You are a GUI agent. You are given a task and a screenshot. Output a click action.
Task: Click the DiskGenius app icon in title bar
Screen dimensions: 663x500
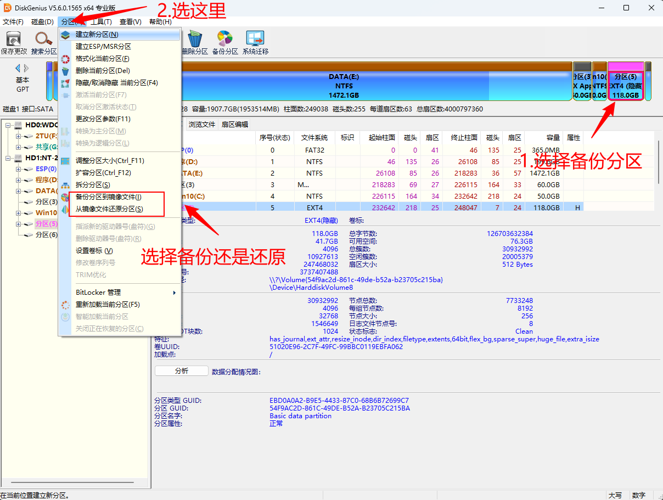(x=8, y=7)
